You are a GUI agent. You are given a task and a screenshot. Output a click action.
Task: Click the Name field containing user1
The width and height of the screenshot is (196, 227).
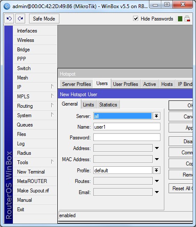[x=127, y=127]
